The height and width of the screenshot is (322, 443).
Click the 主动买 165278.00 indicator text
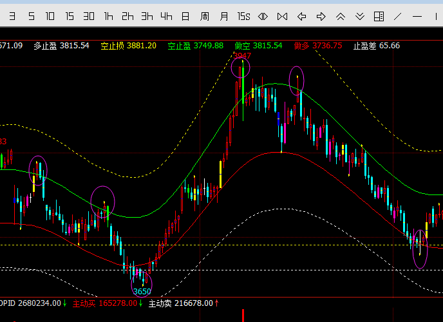pos(103,303)
